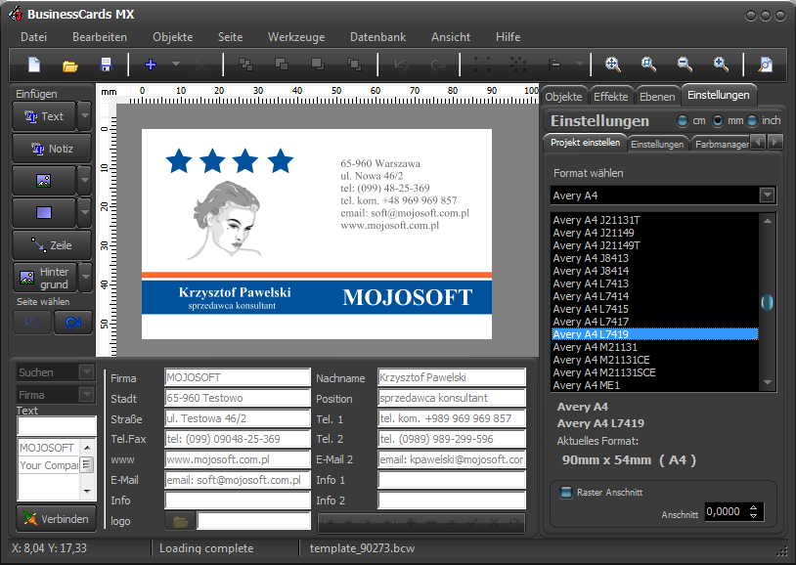The image size is (796, 565).
Task: Click the zoom in magnifier icon
Action: [721, 64]
